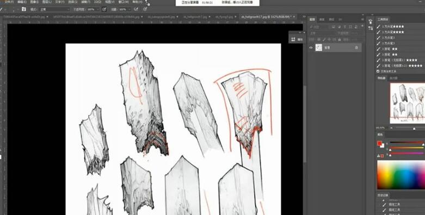Enable the airbrush icon after the flow field

pyautogui.click(x=137, y=9)
